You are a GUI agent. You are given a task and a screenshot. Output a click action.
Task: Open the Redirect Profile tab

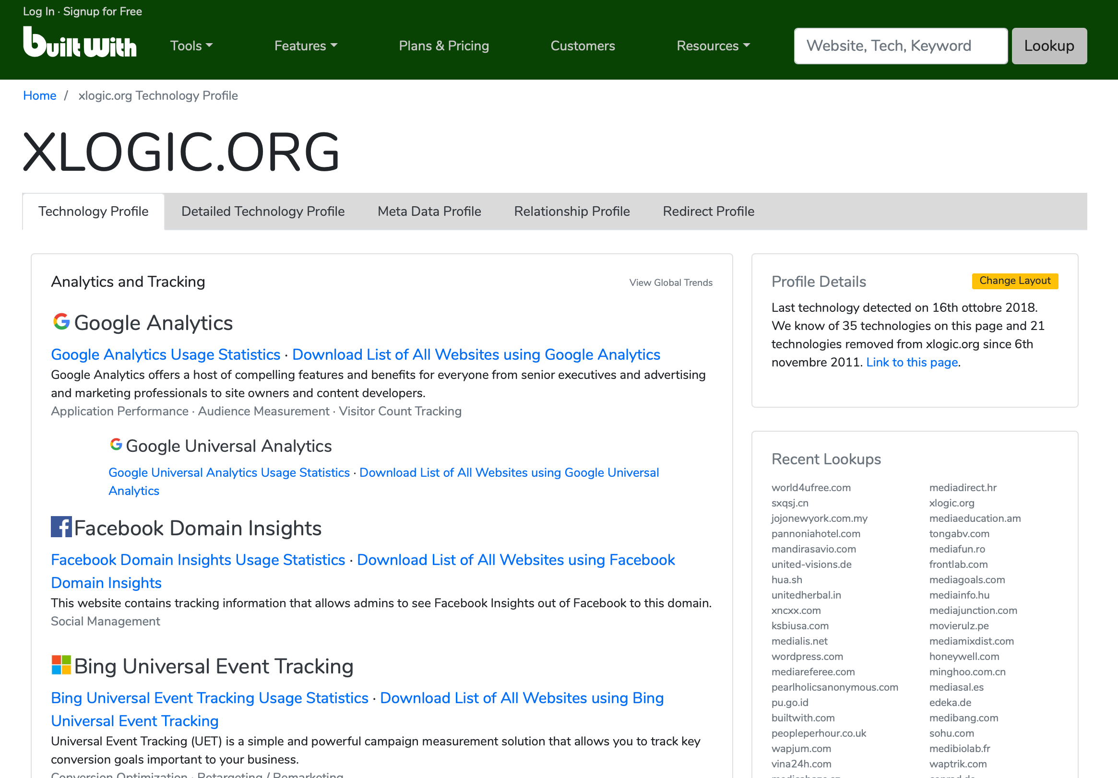[709, 212]
